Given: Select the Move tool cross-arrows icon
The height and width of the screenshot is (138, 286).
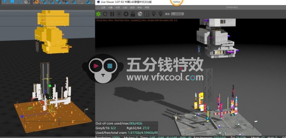Looking at the screenshot, I should point(5,2).
